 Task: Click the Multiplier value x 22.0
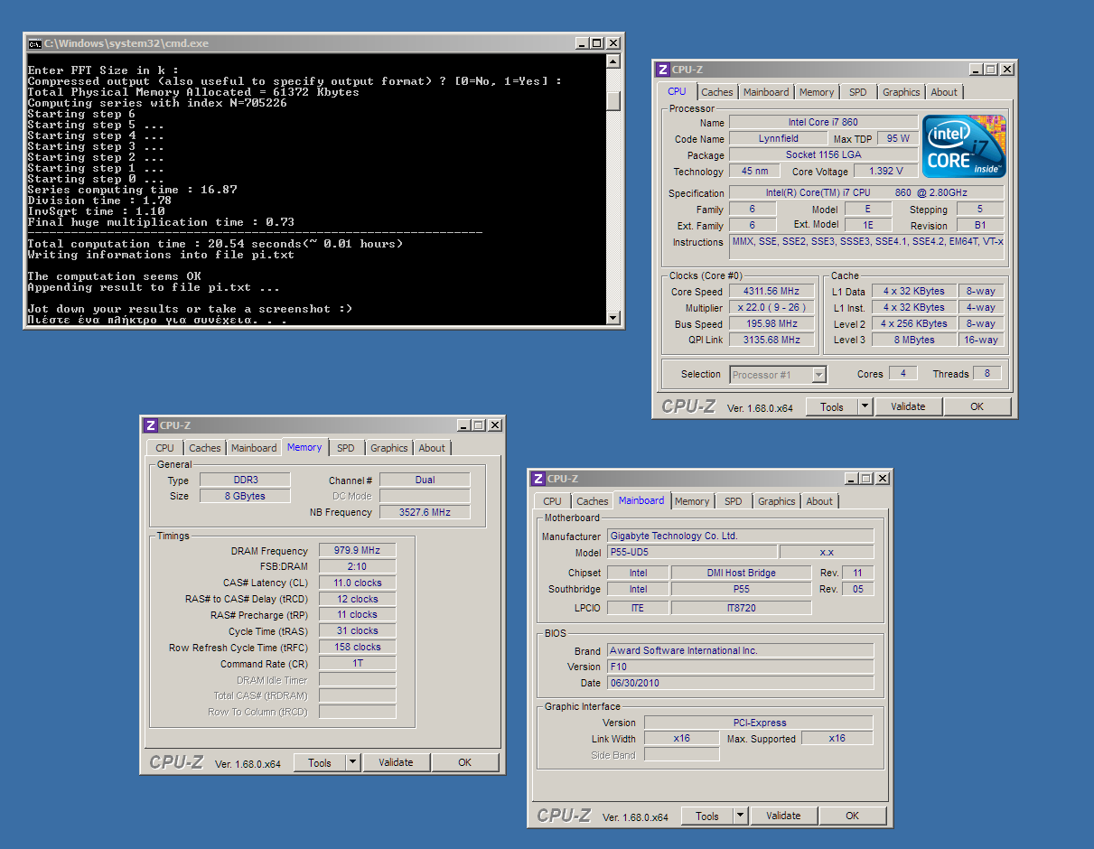(x=771, y=308)
